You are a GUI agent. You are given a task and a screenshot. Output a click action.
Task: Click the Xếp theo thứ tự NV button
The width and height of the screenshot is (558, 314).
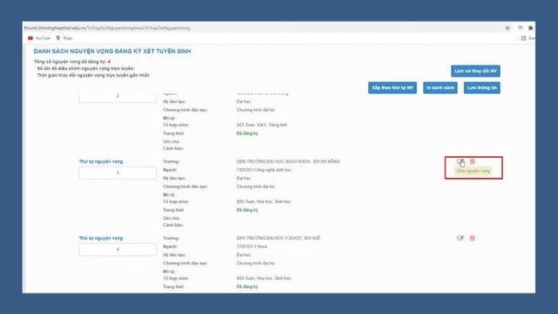tap(392, 88)
